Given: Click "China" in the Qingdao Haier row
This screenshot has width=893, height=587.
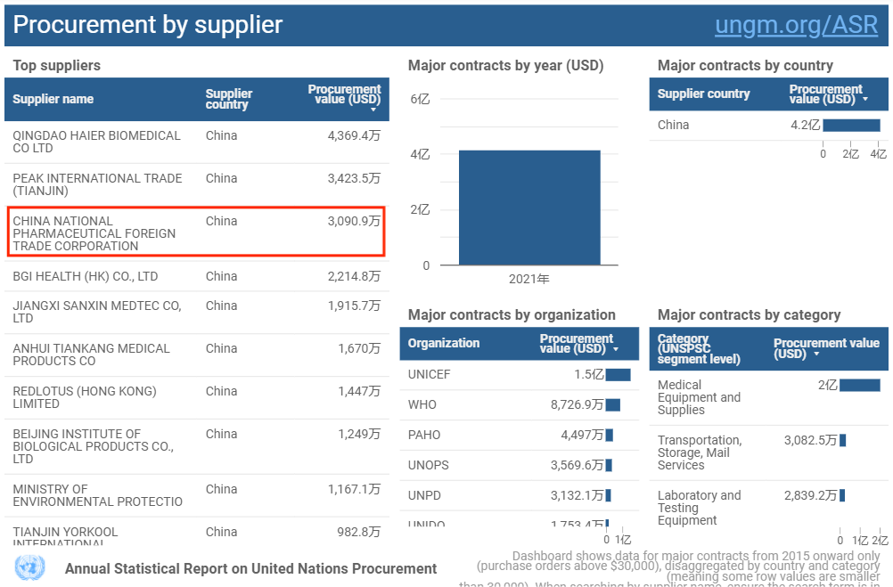Looking at the screenshot, I should click(222, 135).
